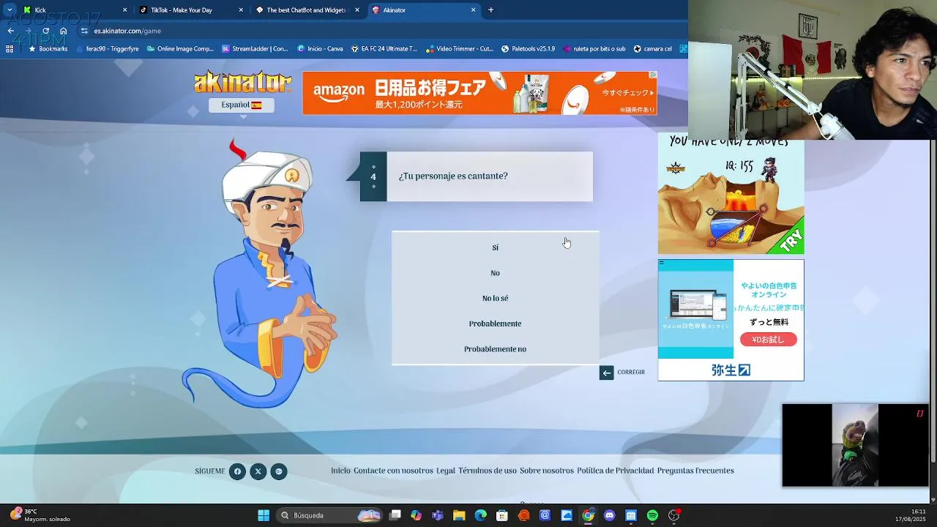Screen dimensions: 937x527
Task: Close the Akinator tab
Action: pos(473,10)
